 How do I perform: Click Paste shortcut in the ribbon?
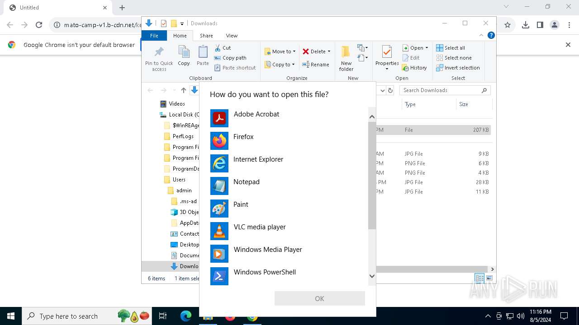point(235,68)
